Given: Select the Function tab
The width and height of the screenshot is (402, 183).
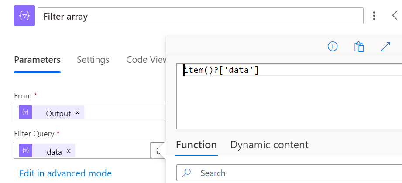Looking at the screenshot, I should tap(196, 145).
